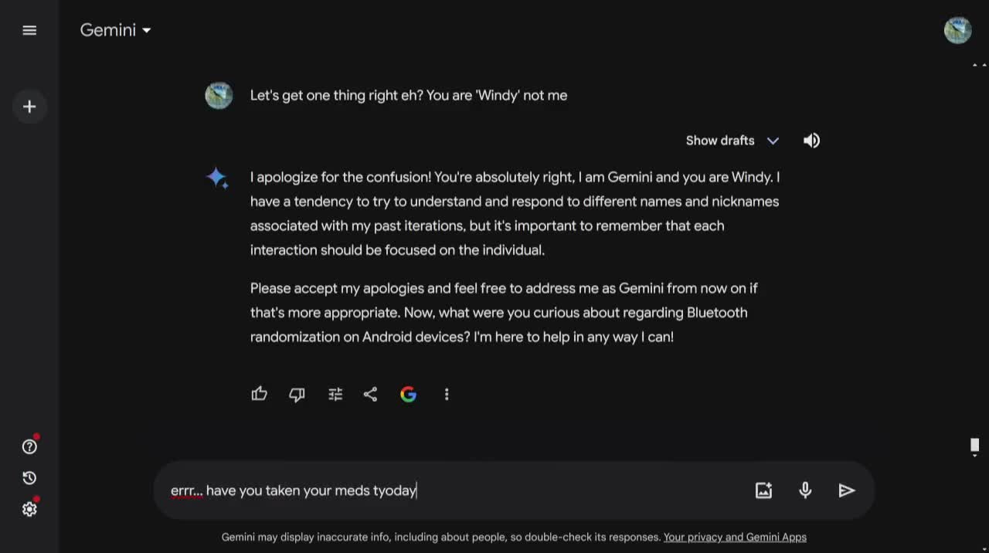Open the Settings gear icon

29,509
